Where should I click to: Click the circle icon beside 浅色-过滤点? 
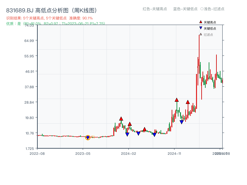click(202, 9)
